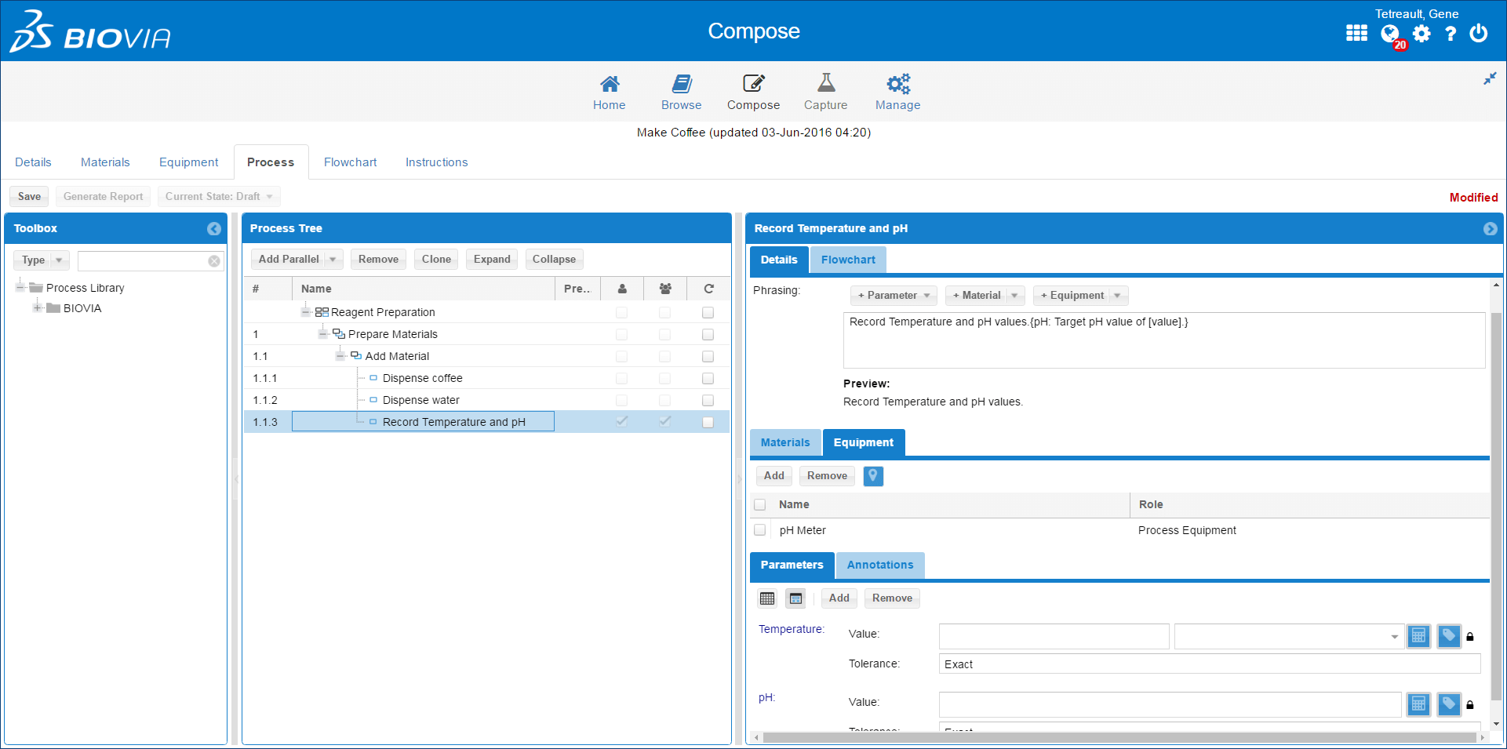
Task: Expand the BIOVIA folder in Toolbox
Action: point(37,308)
